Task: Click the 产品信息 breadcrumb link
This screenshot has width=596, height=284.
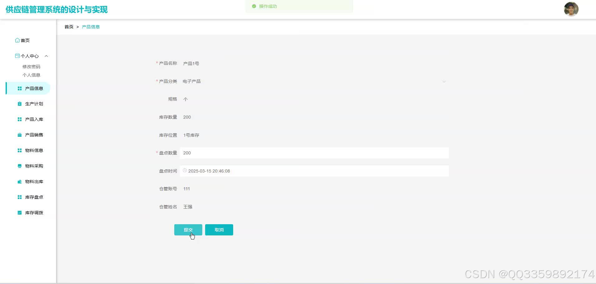Action: point(91,27)
